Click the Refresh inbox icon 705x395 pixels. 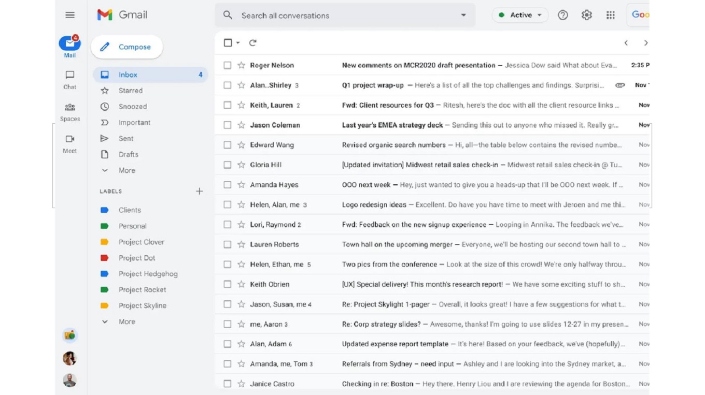(253, 43)
